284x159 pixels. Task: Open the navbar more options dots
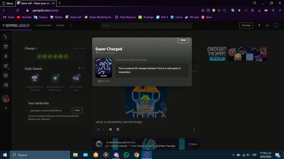coord(71,25)
